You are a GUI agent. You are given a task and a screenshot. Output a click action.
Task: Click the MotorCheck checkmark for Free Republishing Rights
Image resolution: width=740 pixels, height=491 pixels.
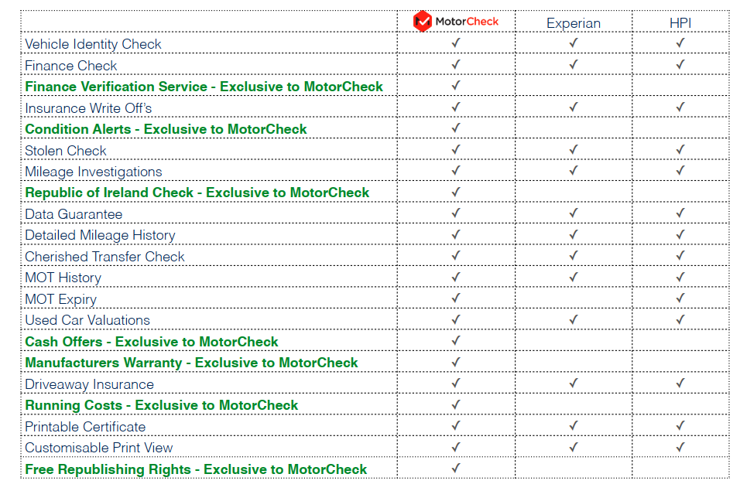click(x=456, y=469)
